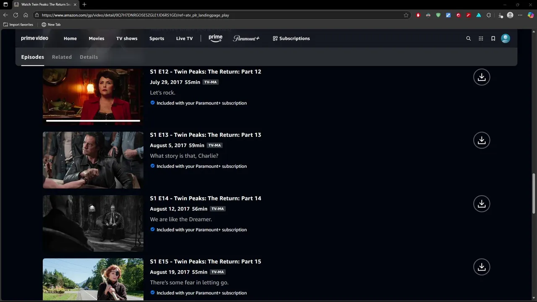Viewport: 537px width, 302px height.
Task: Click the "August 12, 2017" date
Action: click(170, 209)
